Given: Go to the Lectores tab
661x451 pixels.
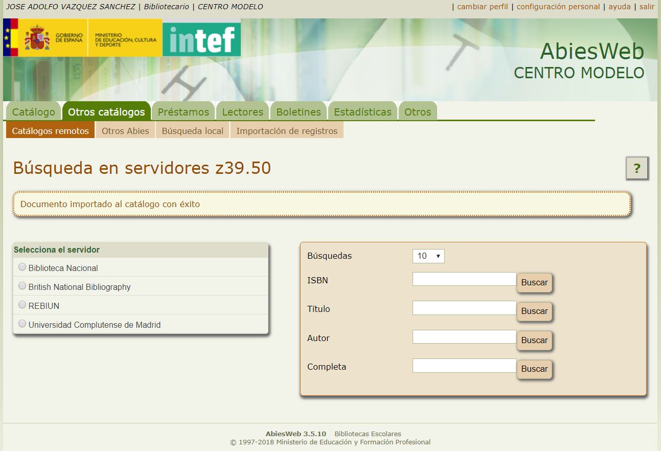Looking at the screenshot, I should pos(243,112).
